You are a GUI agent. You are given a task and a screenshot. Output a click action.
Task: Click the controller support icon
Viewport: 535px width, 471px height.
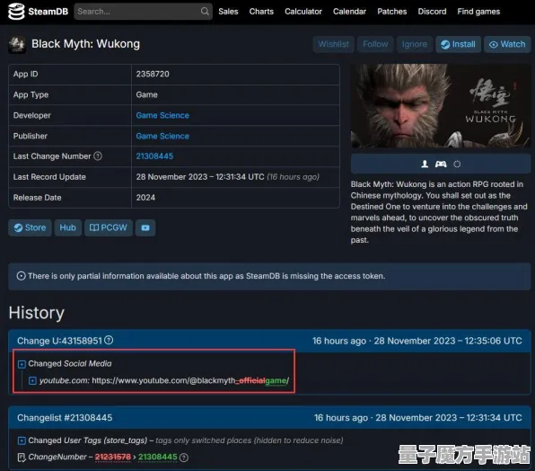pyautogui.click(x=441, y=164)
